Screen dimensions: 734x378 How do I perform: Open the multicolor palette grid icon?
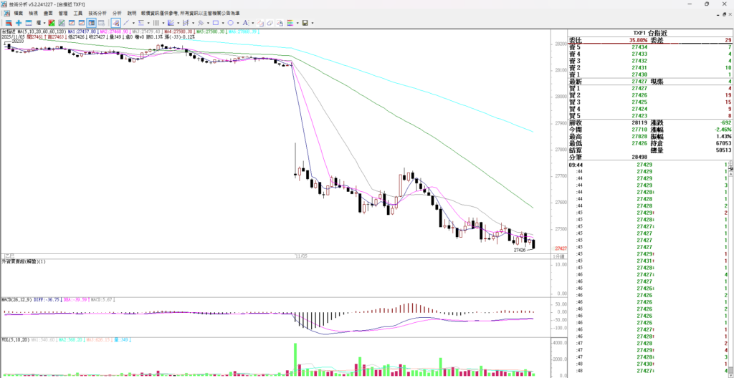[x=290, y=23]
